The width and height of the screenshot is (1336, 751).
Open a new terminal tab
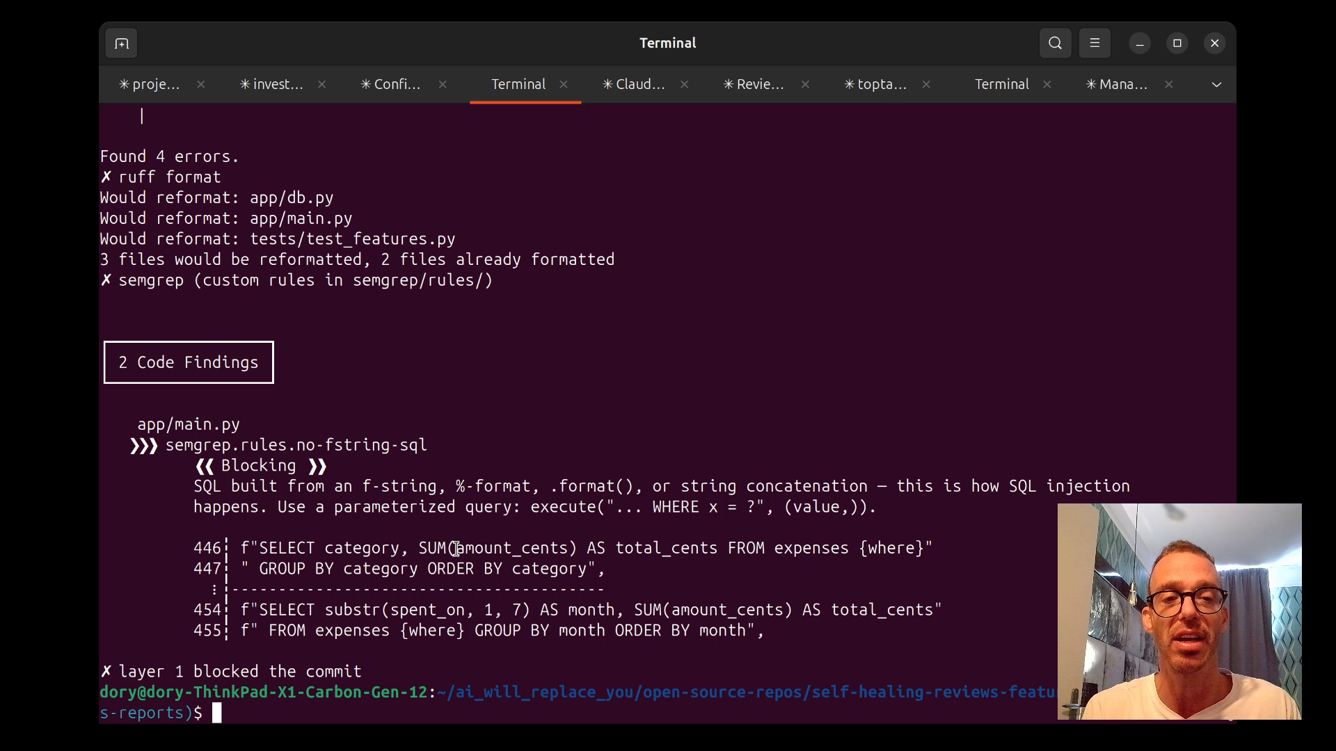tap(122, 44)
